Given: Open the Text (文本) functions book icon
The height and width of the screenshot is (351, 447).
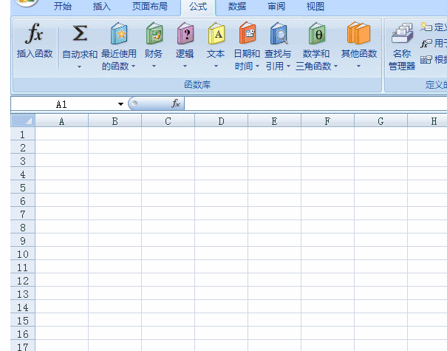Looking at the screenshot, I should pos(216,33).
